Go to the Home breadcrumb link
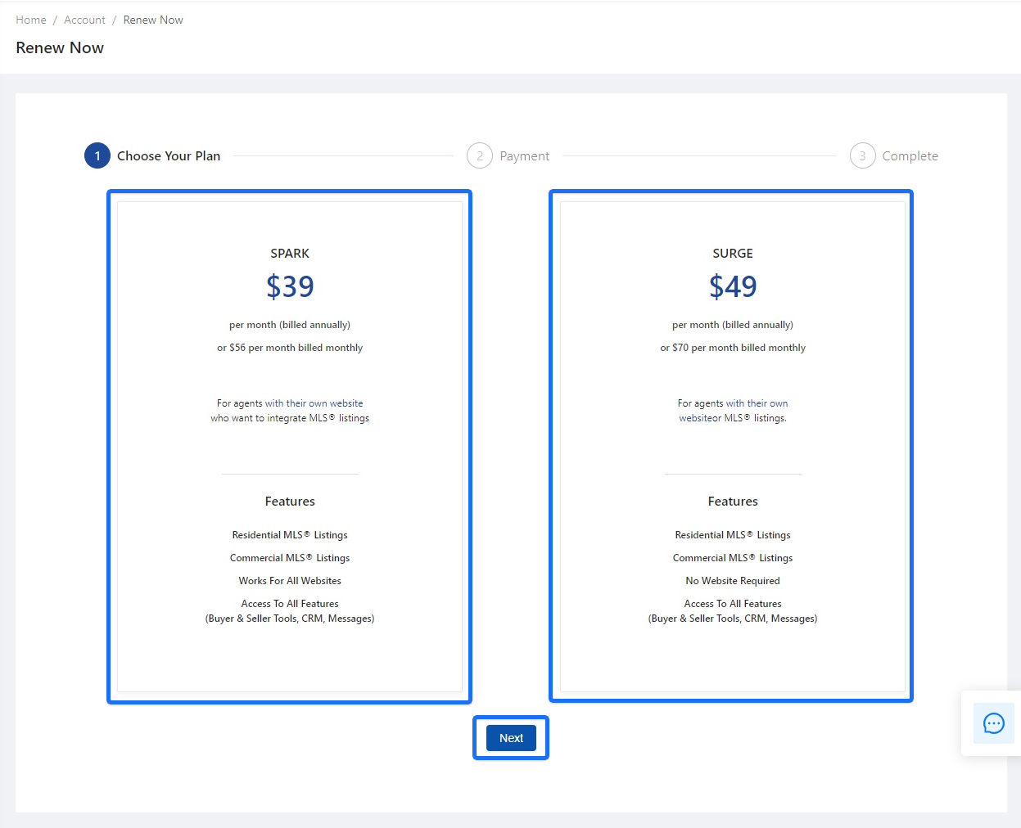This screenshot has height=828, width=1021. 31,20
